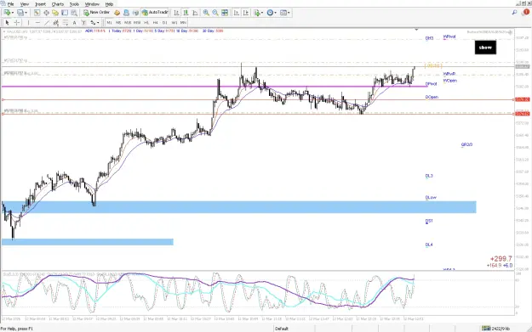Open the Navigator panel
Screen dimensions: 532x332
coord(55,13)
